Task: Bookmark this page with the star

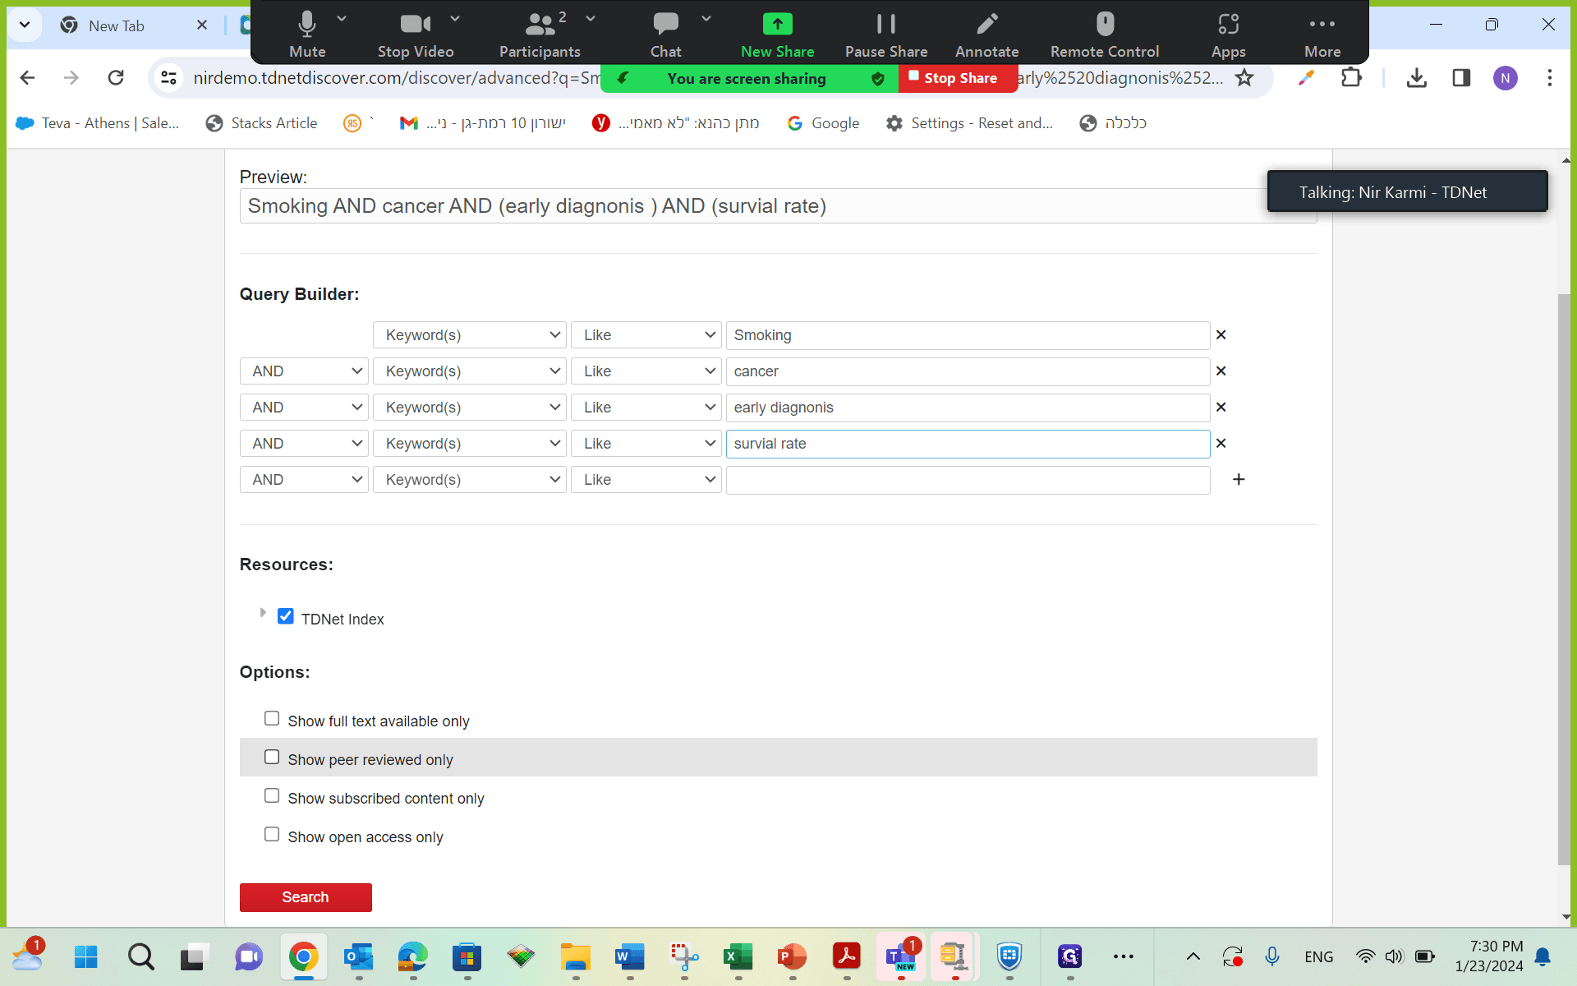Action: (x=1244, y=78)
